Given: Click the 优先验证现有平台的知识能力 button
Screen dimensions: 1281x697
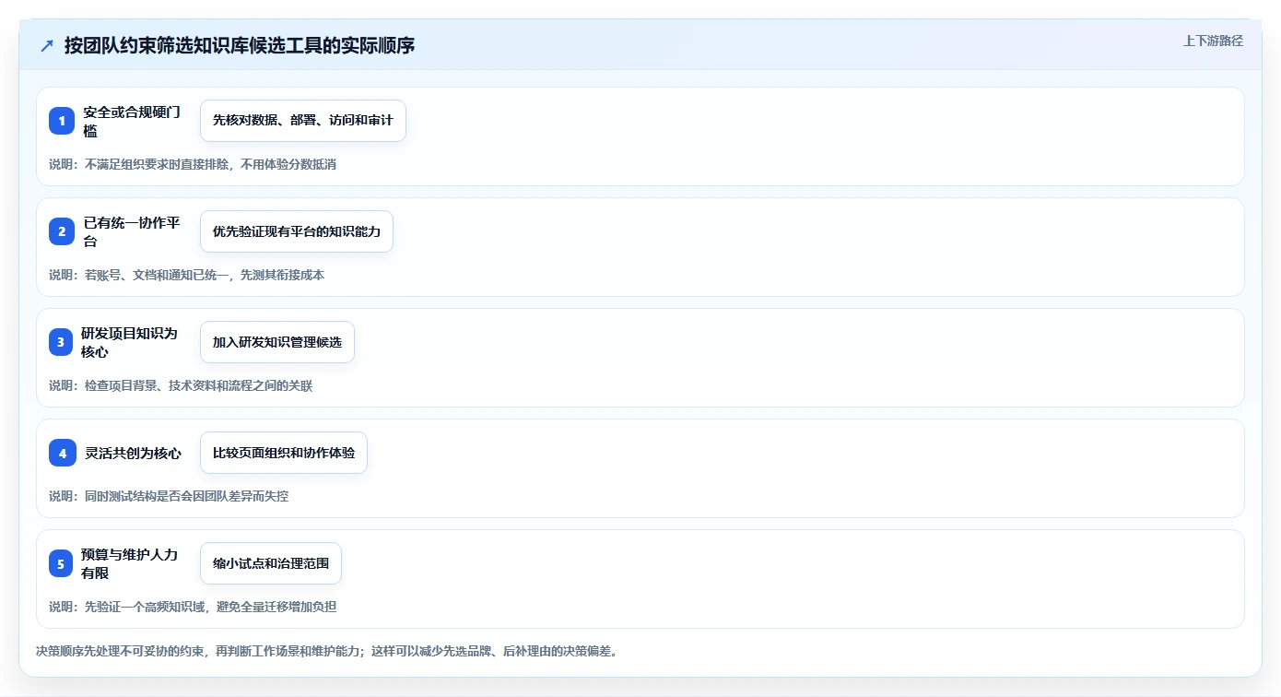Looking at the screenshot, I should (297, 231).
